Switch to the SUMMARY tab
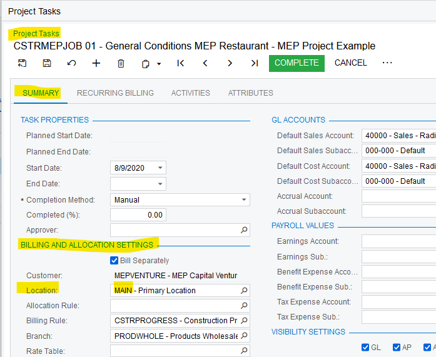Screen dimensions: 436x357 (x=41, y=93)
